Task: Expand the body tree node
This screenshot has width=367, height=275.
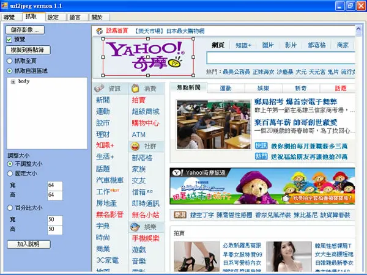Action: pyautogui.click(x=13, y=82)
